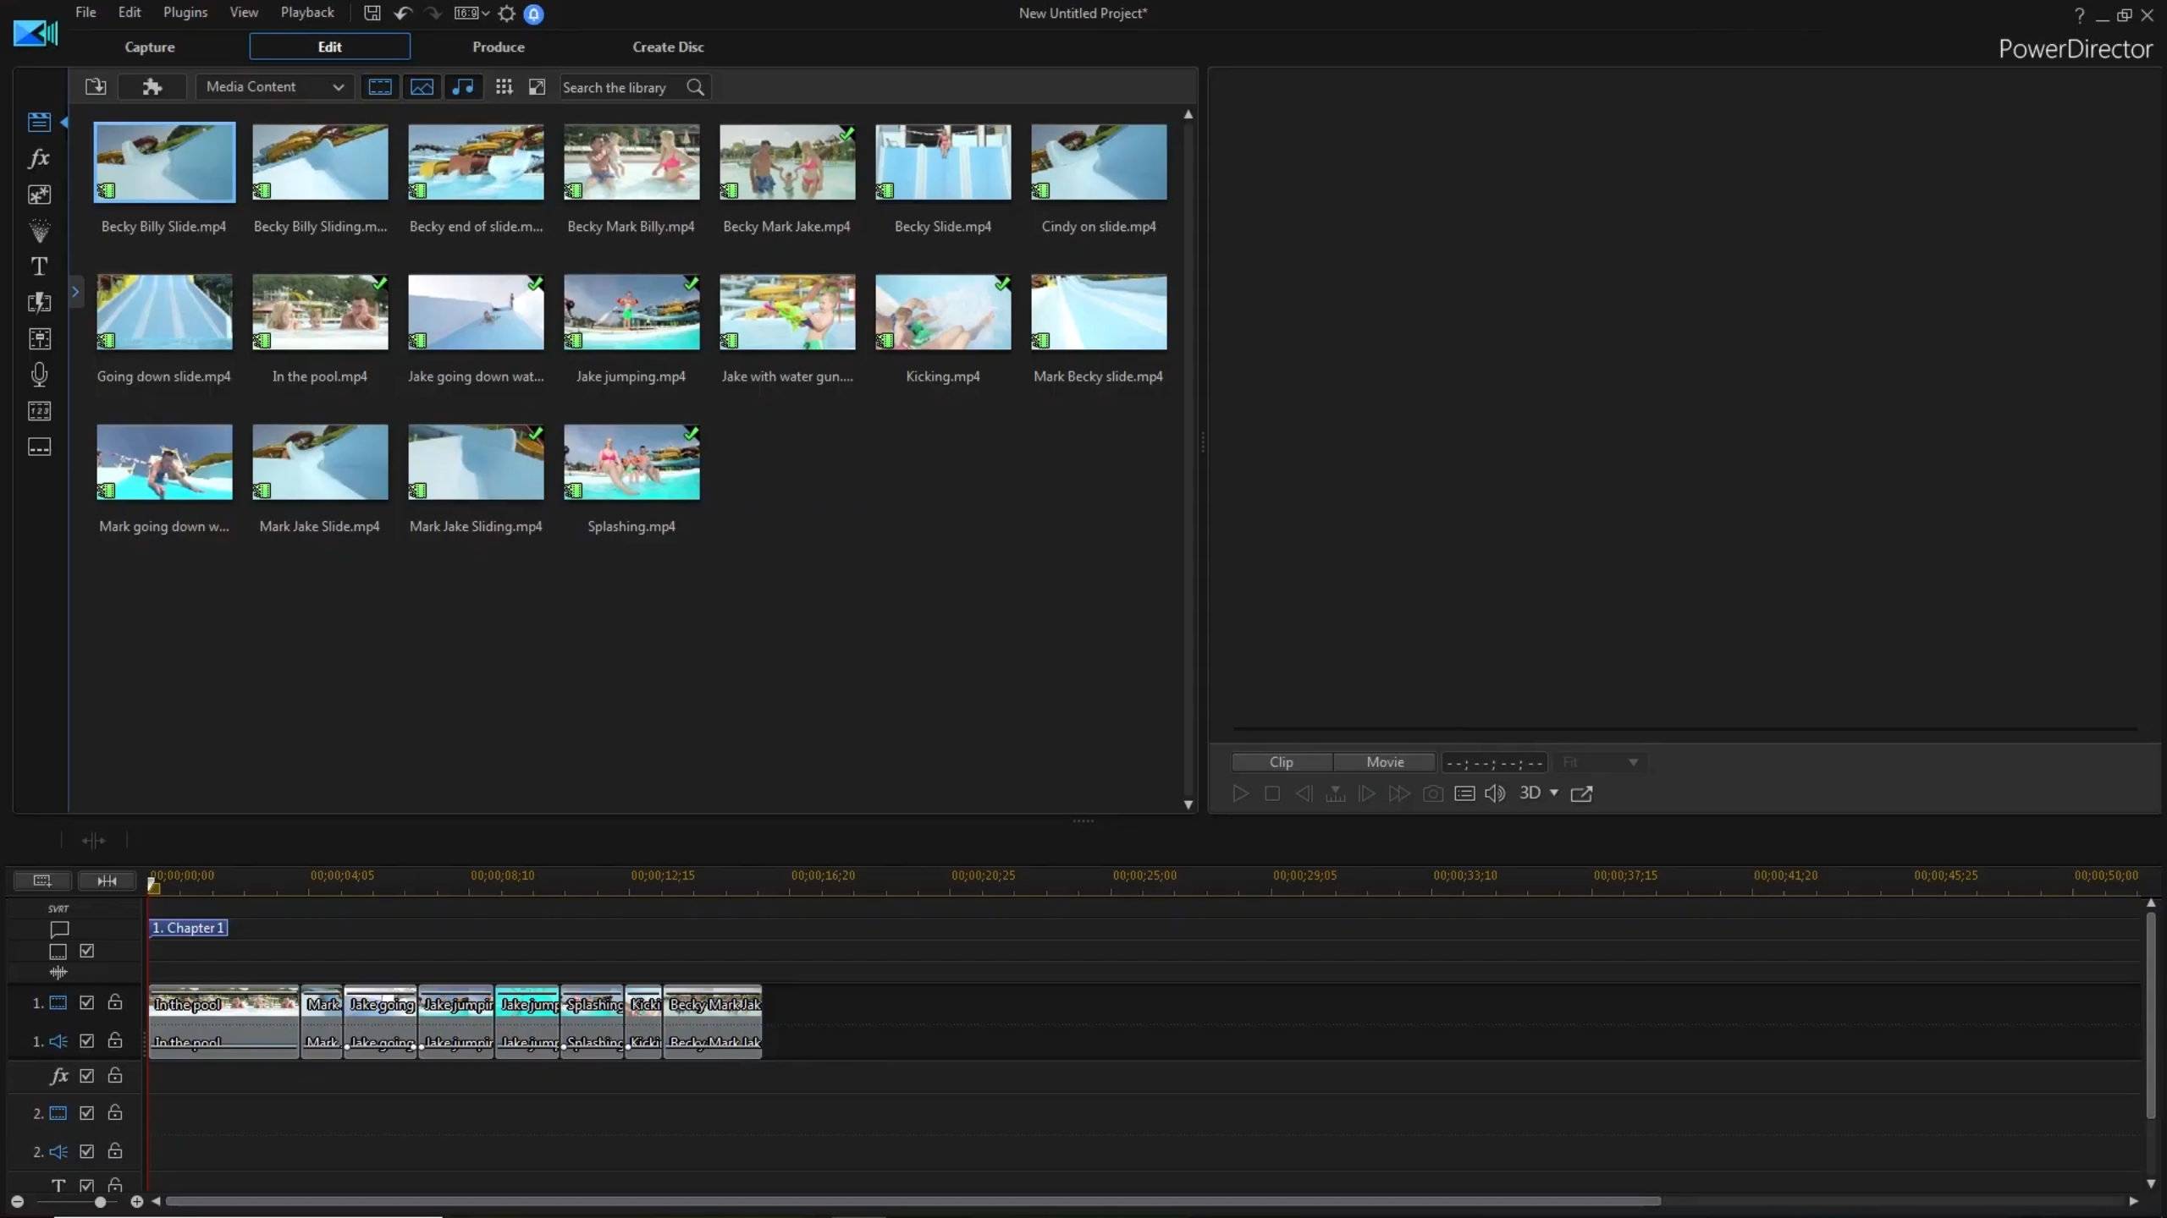Image resolution: width=2167 pixels, height=1218 pixels.
Task: Click the Undo arrow icon
Action: click(403, 13)
